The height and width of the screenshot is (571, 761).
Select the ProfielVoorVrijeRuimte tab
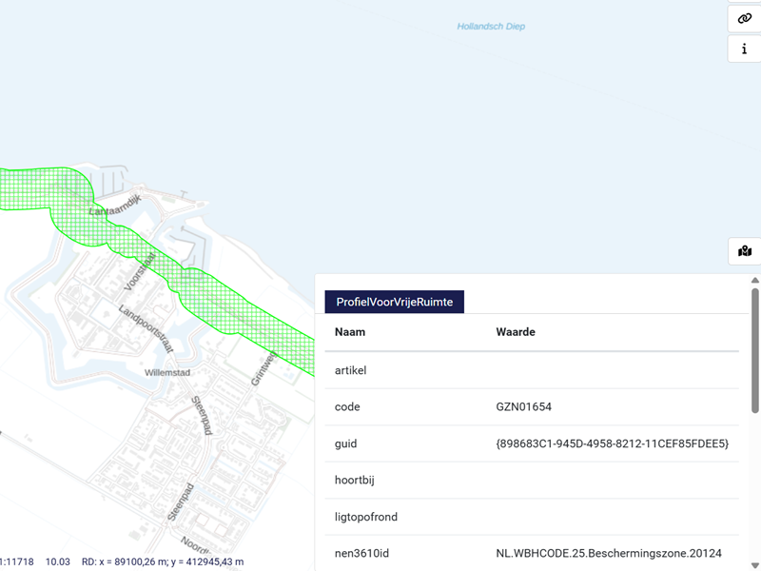tap(395, 302)
